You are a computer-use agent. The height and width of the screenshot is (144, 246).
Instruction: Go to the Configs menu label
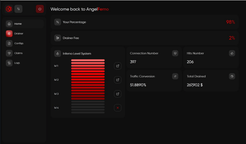19,43
